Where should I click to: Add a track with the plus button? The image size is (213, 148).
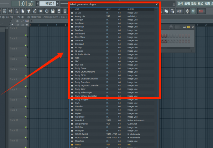pos(12,24)
